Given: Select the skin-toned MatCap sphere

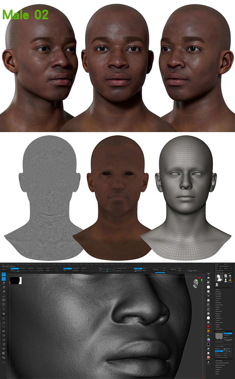Looking at the screenshot, I should point(208,357).
